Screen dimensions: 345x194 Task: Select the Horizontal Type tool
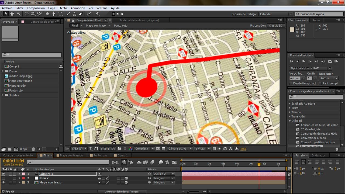(x=60, y=14)
